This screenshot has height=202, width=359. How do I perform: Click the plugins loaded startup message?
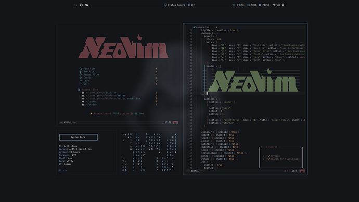pos(119,113)
